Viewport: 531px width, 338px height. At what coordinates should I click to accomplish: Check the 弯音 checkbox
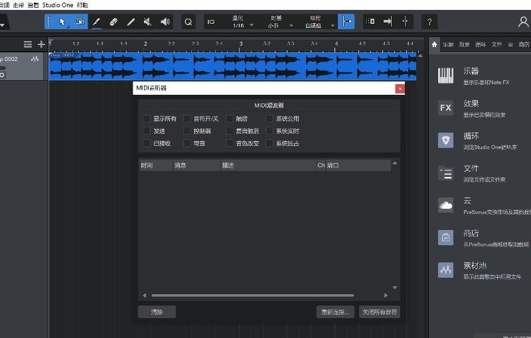pyautogui.click(x=187, y=143)
